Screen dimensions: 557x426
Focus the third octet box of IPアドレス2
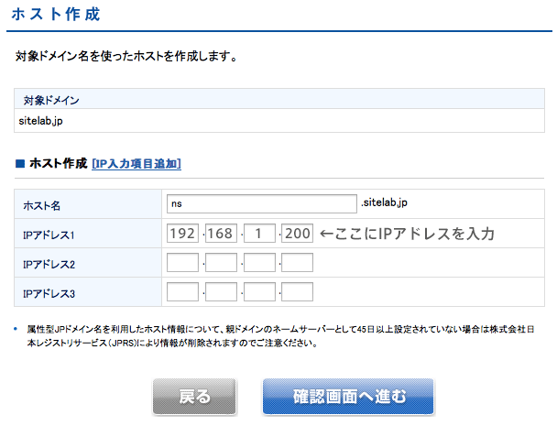pos(260,264)
